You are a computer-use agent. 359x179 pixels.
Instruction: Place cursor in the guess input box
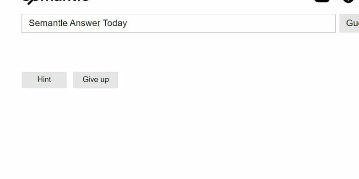[179, 23]
